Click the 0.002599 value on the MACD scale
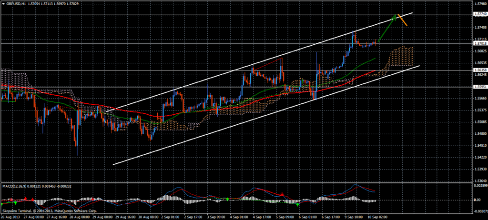This screenshot has height=220, width=488. pyautogui.click(x=480, y=185)
